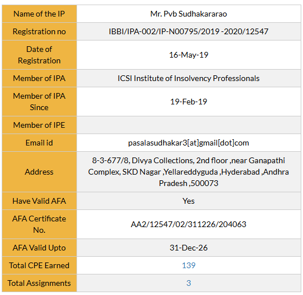Click the 31-Dec-26 AFA validity date

[188, 248]
